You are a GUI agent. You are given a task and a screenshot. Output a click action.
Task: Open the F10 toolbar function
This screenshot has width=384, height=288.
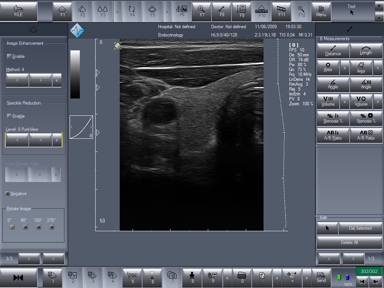coord(262,11)
